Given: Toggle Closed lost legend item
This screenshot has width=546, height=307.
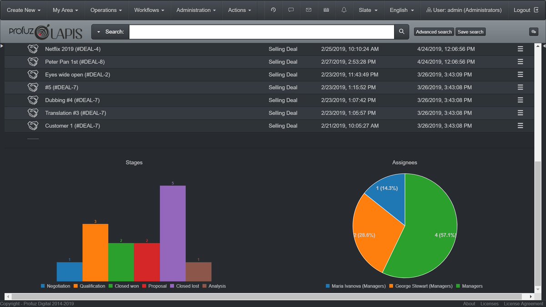Looking at the screenshot, I should pyautogui.click(x=184, y=286).
